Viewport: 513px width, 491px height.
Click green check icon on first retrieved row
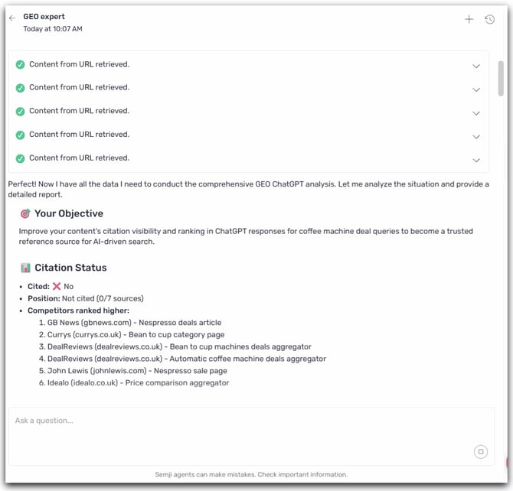21,64
